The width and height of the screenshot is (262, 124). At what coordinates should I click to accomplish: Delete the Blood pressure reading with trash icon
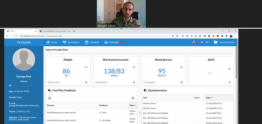coord(134,82)
